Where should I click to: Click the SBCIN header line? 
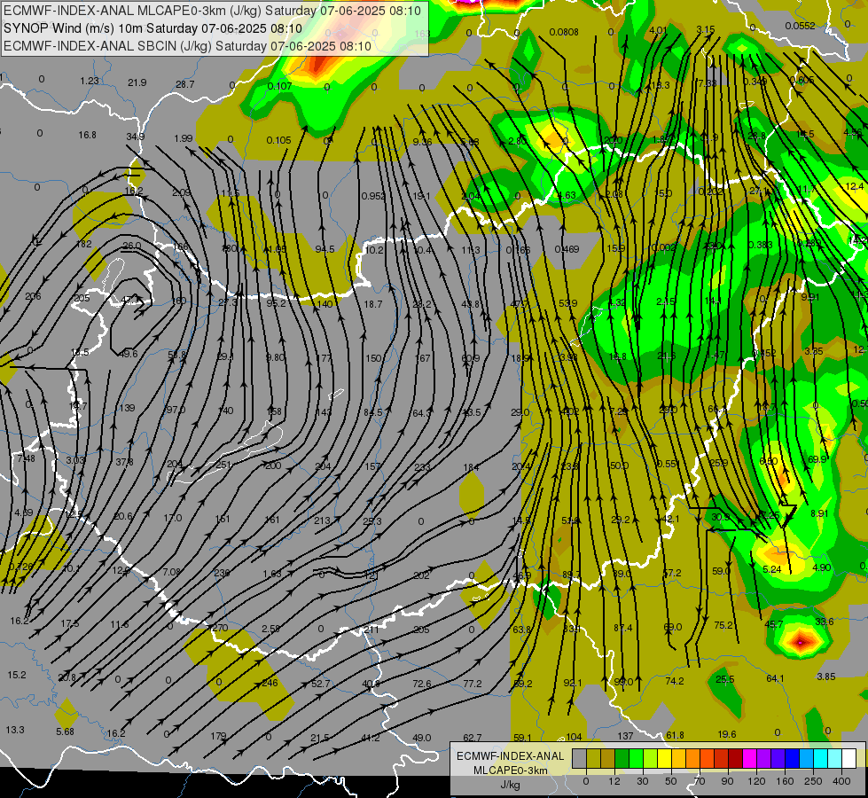187,46
